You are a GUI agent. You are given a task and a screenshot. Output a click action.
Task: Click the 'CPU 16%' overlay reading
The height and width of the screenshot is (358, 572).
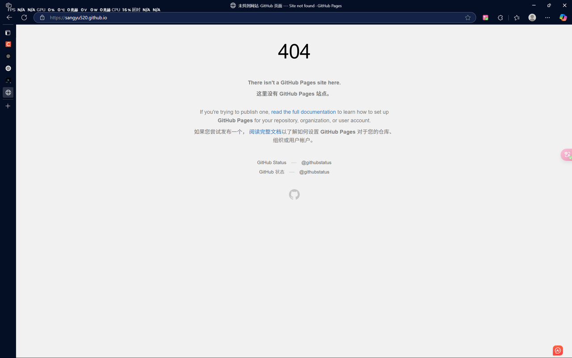tap(121, 9)
